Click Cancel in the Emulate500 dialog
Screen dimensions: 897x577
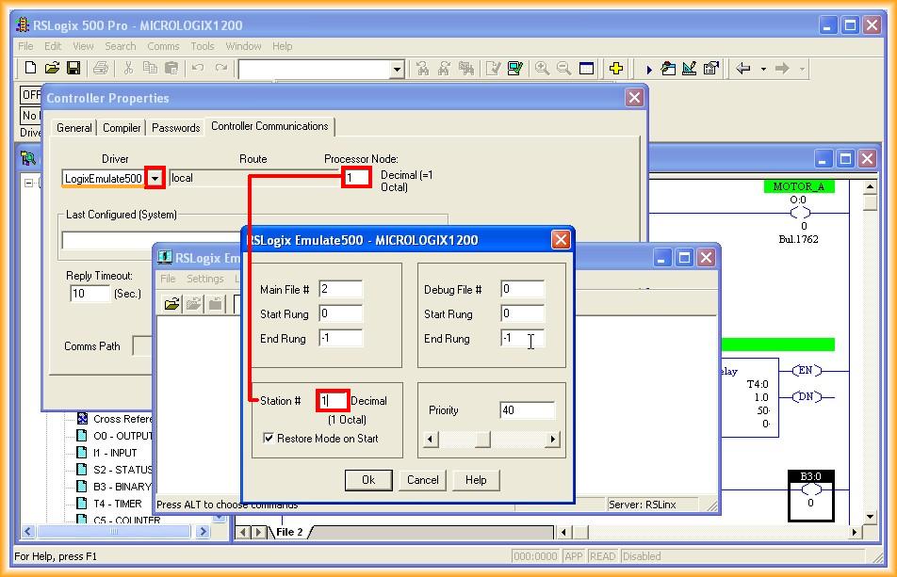(422, 480)
